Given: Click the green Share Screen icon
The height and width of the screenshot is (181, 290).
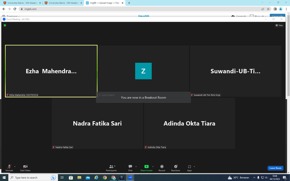Looking at the screenshot, I should [x=146, y=167].
